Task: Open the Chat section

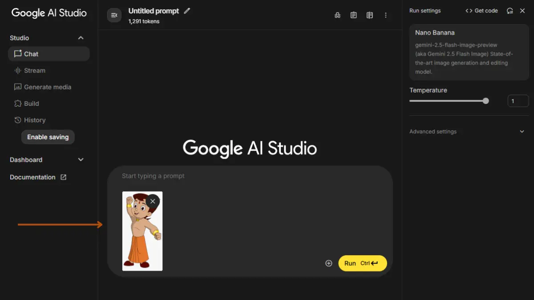Action: [x=49, y=54]
